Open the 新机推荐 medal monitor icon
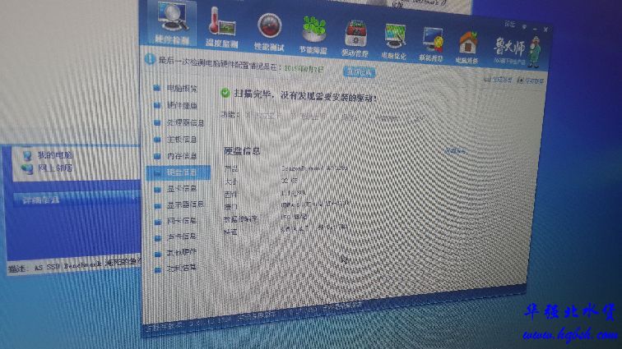 [x=432, y=44]
